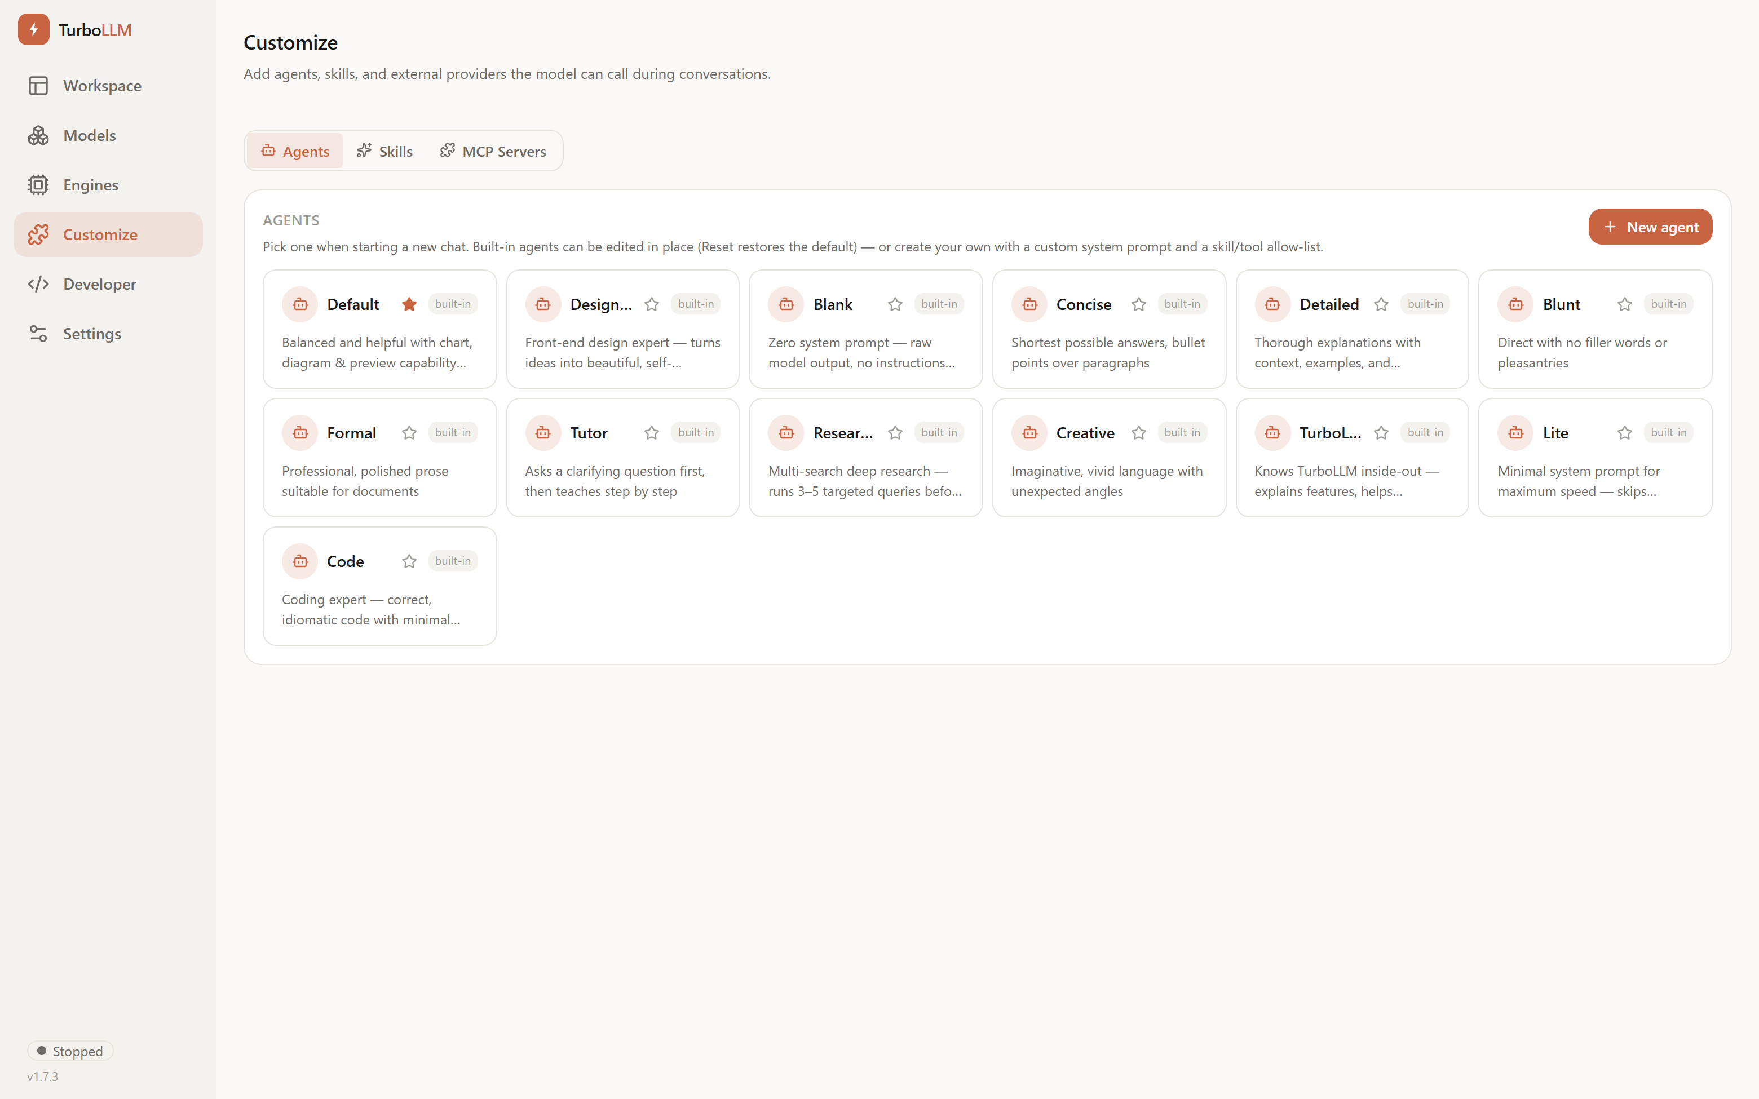Click the Code agent robot icon
This screenshot has height=1099, width=1759.
[300, 561]
